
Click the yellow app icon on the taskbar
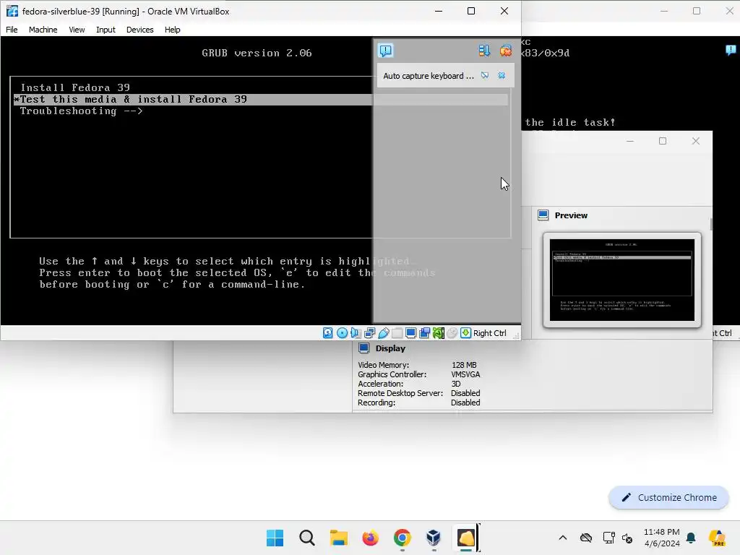pos(466,538)
